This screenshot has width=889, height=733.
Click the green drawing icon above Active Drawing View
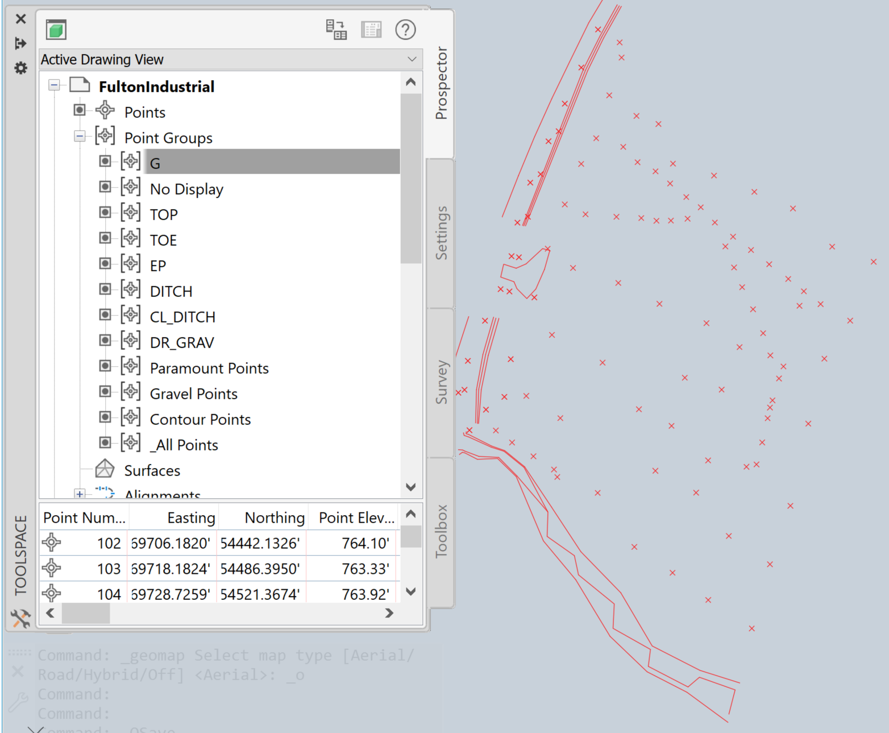(x=55, y=30)
